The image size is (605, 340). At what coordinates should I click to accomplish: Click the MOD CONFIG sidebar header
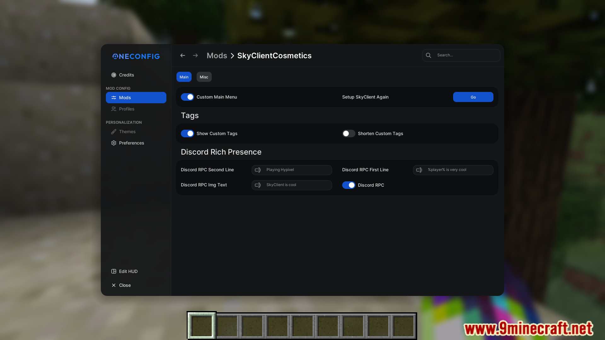coord(118,88)
